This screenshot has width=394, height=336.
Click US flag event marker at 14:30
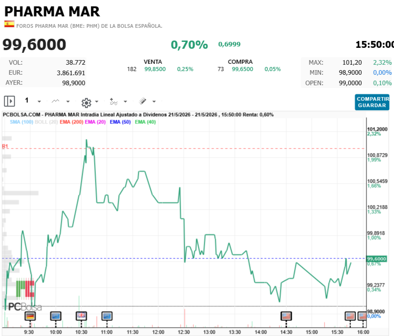pos(286,316)
